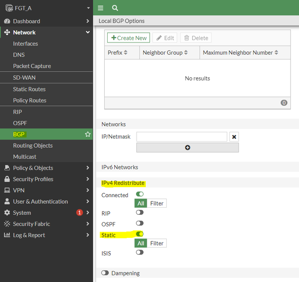This screenshot has width=299, height=282.
Task: Click the User & Authentication person icon
Action: [7, 201]
